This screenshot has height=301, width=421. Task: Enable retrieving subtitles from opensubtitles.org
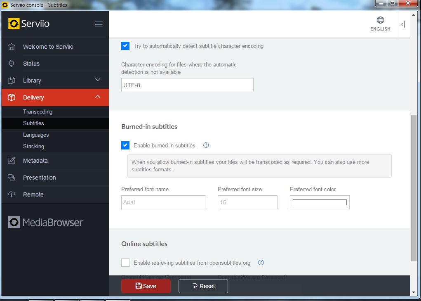pyautogui.click(x=125, y=263)
